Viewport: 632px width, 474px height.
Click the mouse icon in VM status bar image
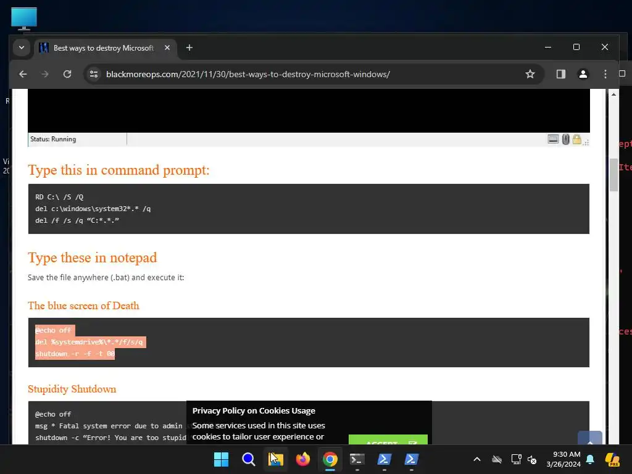click(565, 139)
